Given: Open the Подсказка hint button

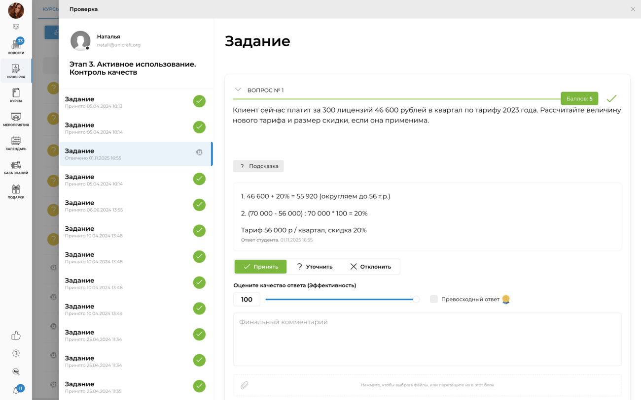Looking at the screenshot, I should click(258, 166).
